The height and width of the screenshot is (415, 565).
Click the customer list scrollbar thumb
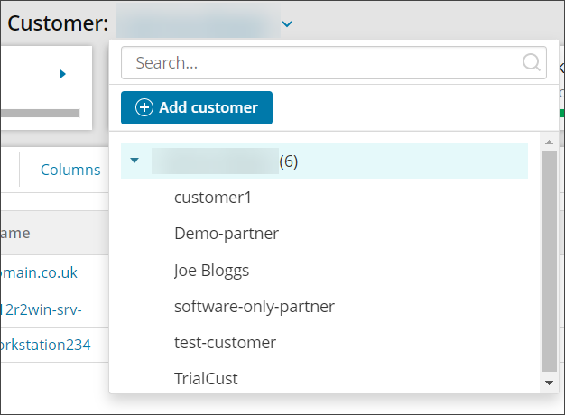coord(549,262)
